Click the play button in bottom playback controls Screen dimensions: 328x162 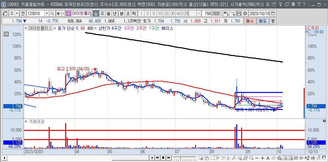153,158
